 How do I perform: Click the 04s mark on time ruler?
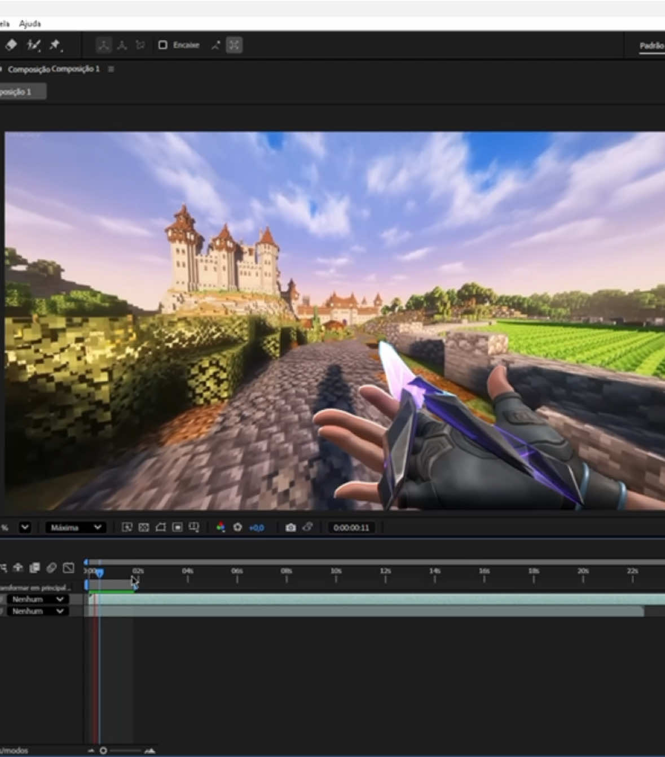coord(188,571)
